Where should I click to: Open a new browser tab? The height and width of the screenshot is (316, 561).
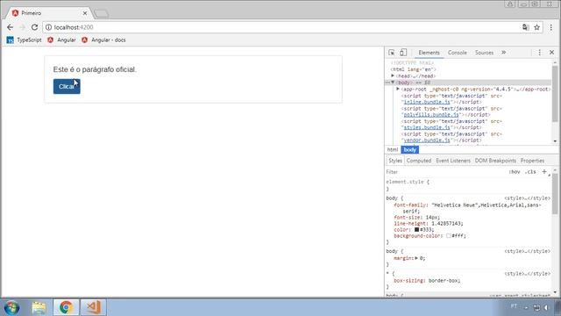[102, 14]
